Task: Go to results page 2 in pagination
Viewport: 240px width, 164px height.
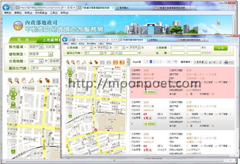Action: [x=154, y=62]
